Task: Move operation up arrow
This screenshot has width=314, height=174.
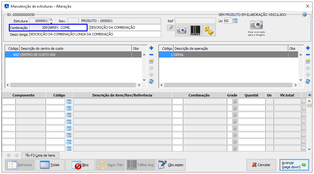Action: 308,68
